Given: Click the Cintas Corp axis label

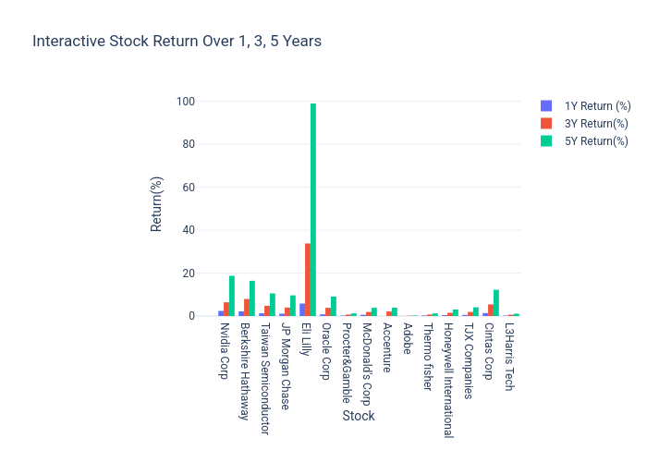Looking at the screenshot, I should (x=489, y=351).
